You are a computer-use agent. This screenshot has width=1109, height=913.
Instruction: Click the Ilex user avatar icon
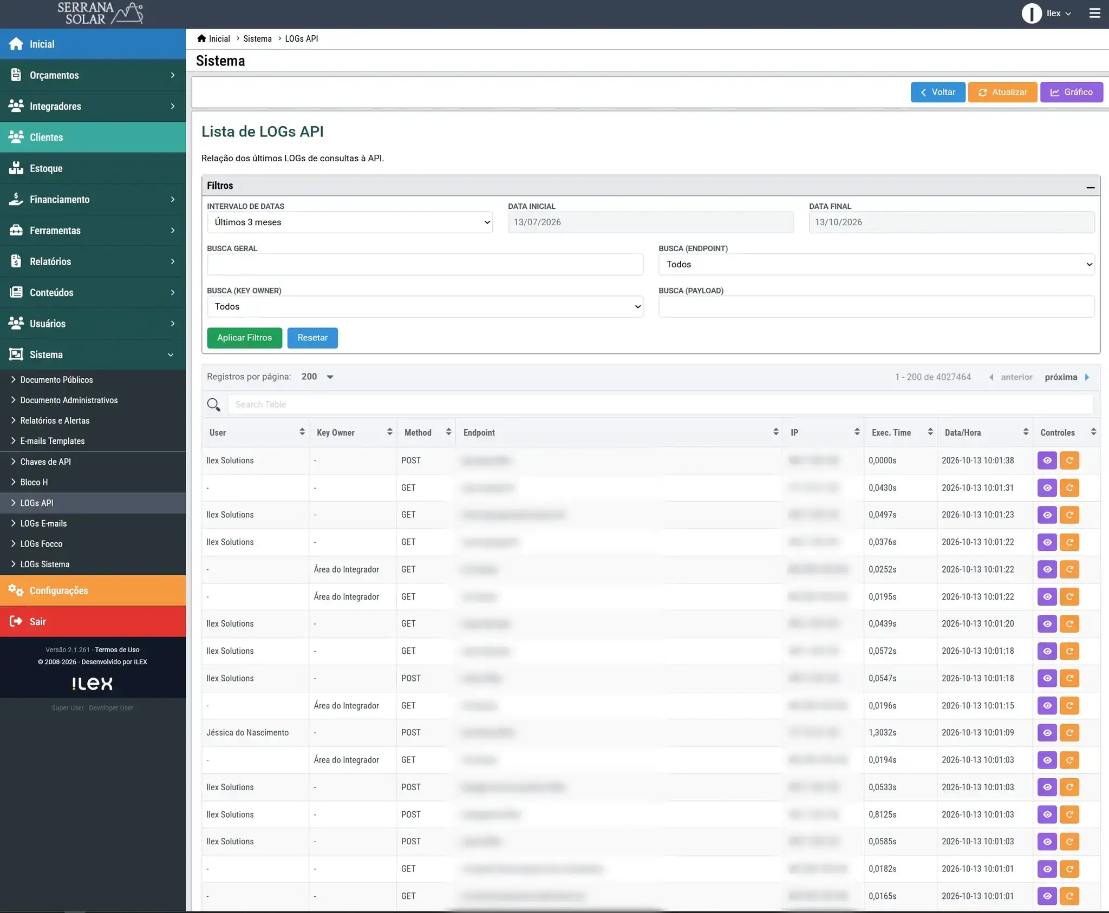[x=1031, y=14]
